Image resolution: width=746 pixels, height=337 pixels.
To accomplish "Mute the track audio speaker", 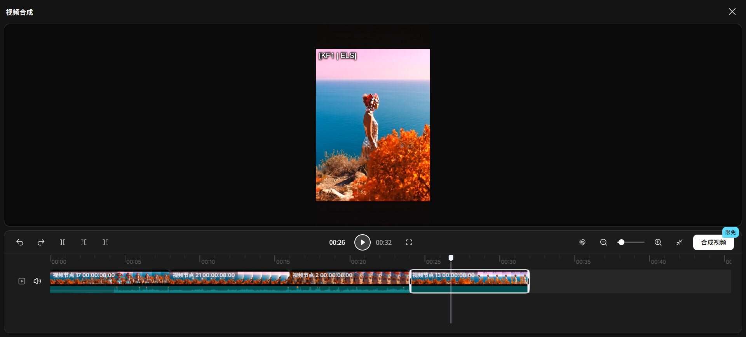I will [37, 281].
